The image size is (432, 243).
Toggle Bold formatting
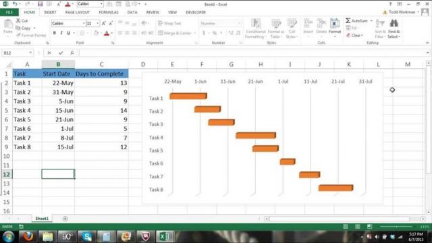point(54,33)
